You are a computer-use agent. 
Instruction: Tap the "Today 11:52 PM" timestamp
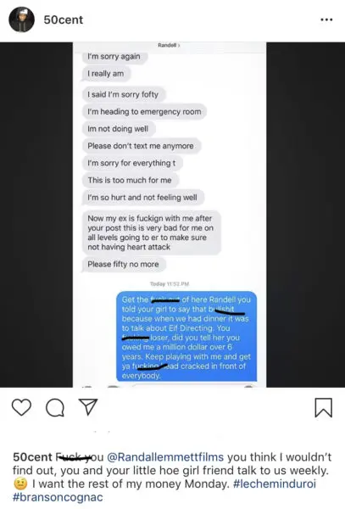click(170, 283)
